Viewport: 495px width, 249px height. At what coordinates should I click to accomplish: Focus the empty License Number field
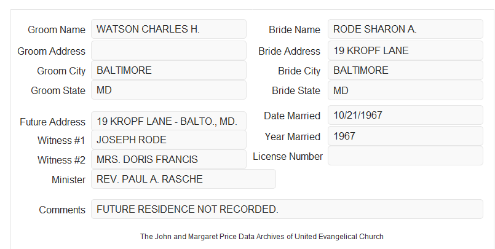pos(405,156)
